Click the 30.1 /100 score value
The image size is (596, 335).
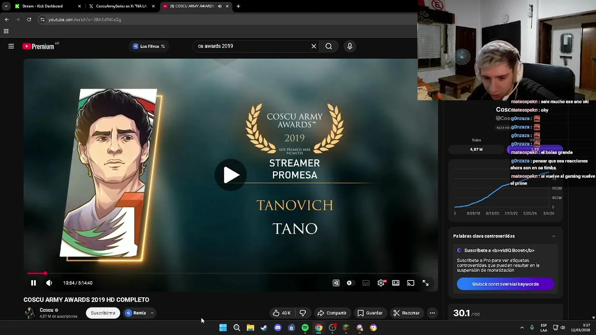click(467, 314)
